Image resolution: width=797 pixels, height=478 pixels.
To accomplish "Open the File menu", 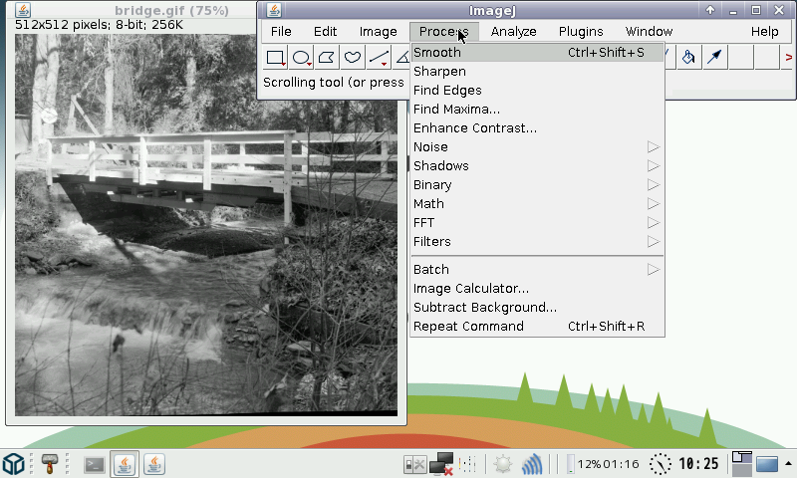I will point(281,32).
